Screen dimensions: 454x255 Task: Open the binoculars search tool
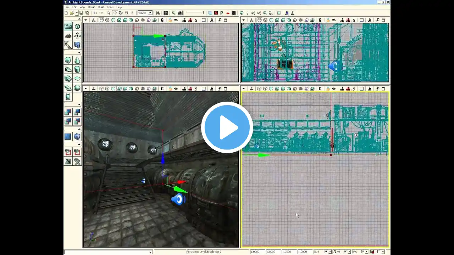coord(159,13)
